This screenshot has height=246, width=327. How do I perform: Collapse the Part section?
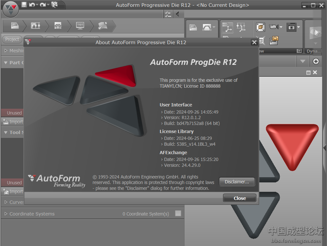(x=6, y=63)
